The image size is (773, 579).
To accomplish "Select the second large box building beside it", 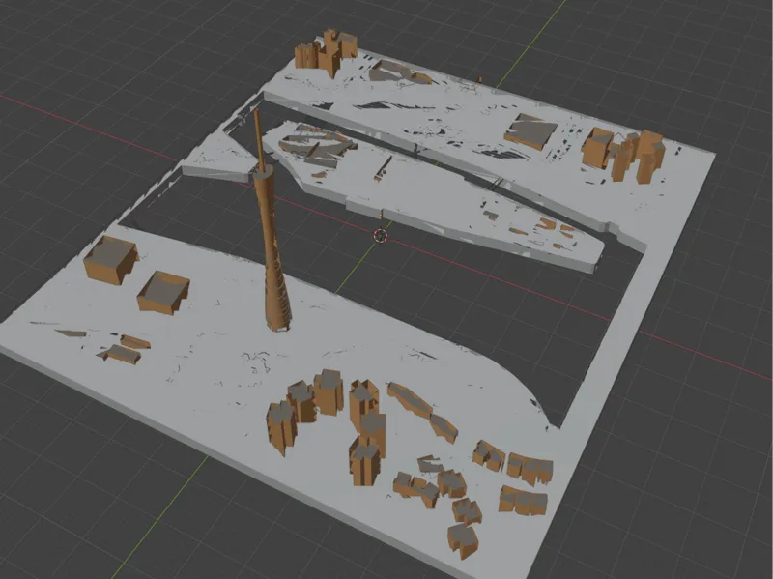I will 163,293.
